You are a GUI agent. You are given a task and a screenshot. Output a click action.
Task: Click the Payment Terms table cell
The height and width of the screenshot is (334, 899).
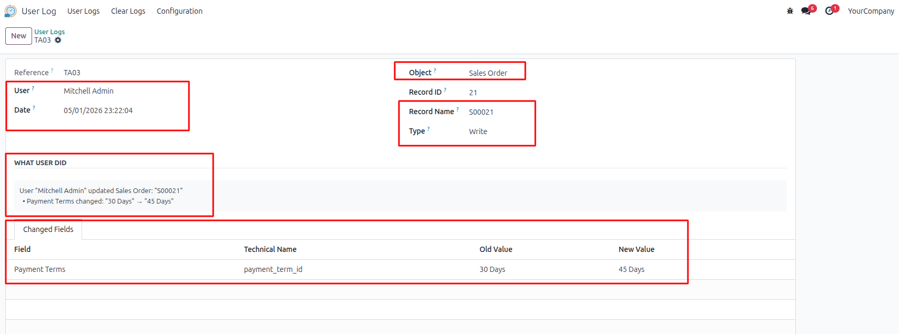(x=39, y=269)
